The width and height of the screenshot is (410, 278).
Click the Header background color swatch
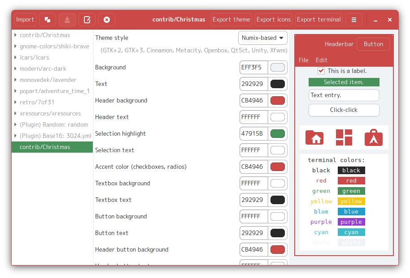[277, 100]
